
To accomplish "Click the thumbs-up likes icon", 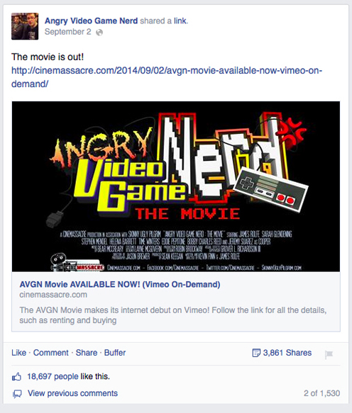I will pos(16,377).
